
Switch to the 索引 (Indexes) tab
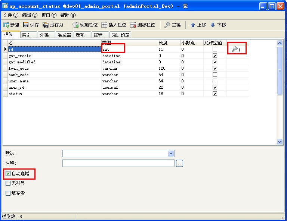[28, 35]
